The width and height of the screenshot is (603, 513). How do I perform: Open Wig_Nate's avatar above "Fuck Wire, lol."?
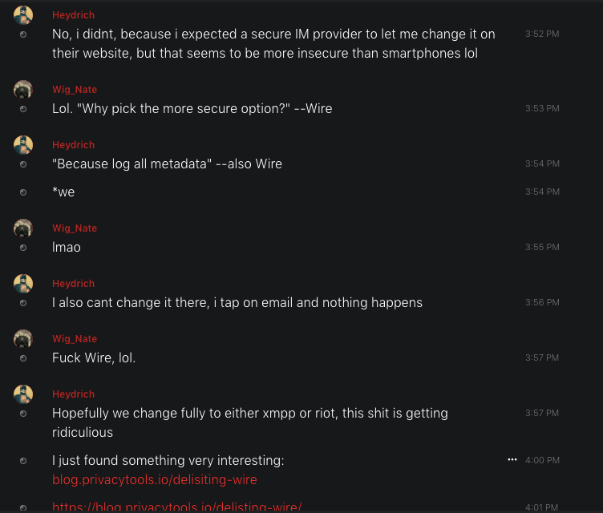tap(23, 339)
